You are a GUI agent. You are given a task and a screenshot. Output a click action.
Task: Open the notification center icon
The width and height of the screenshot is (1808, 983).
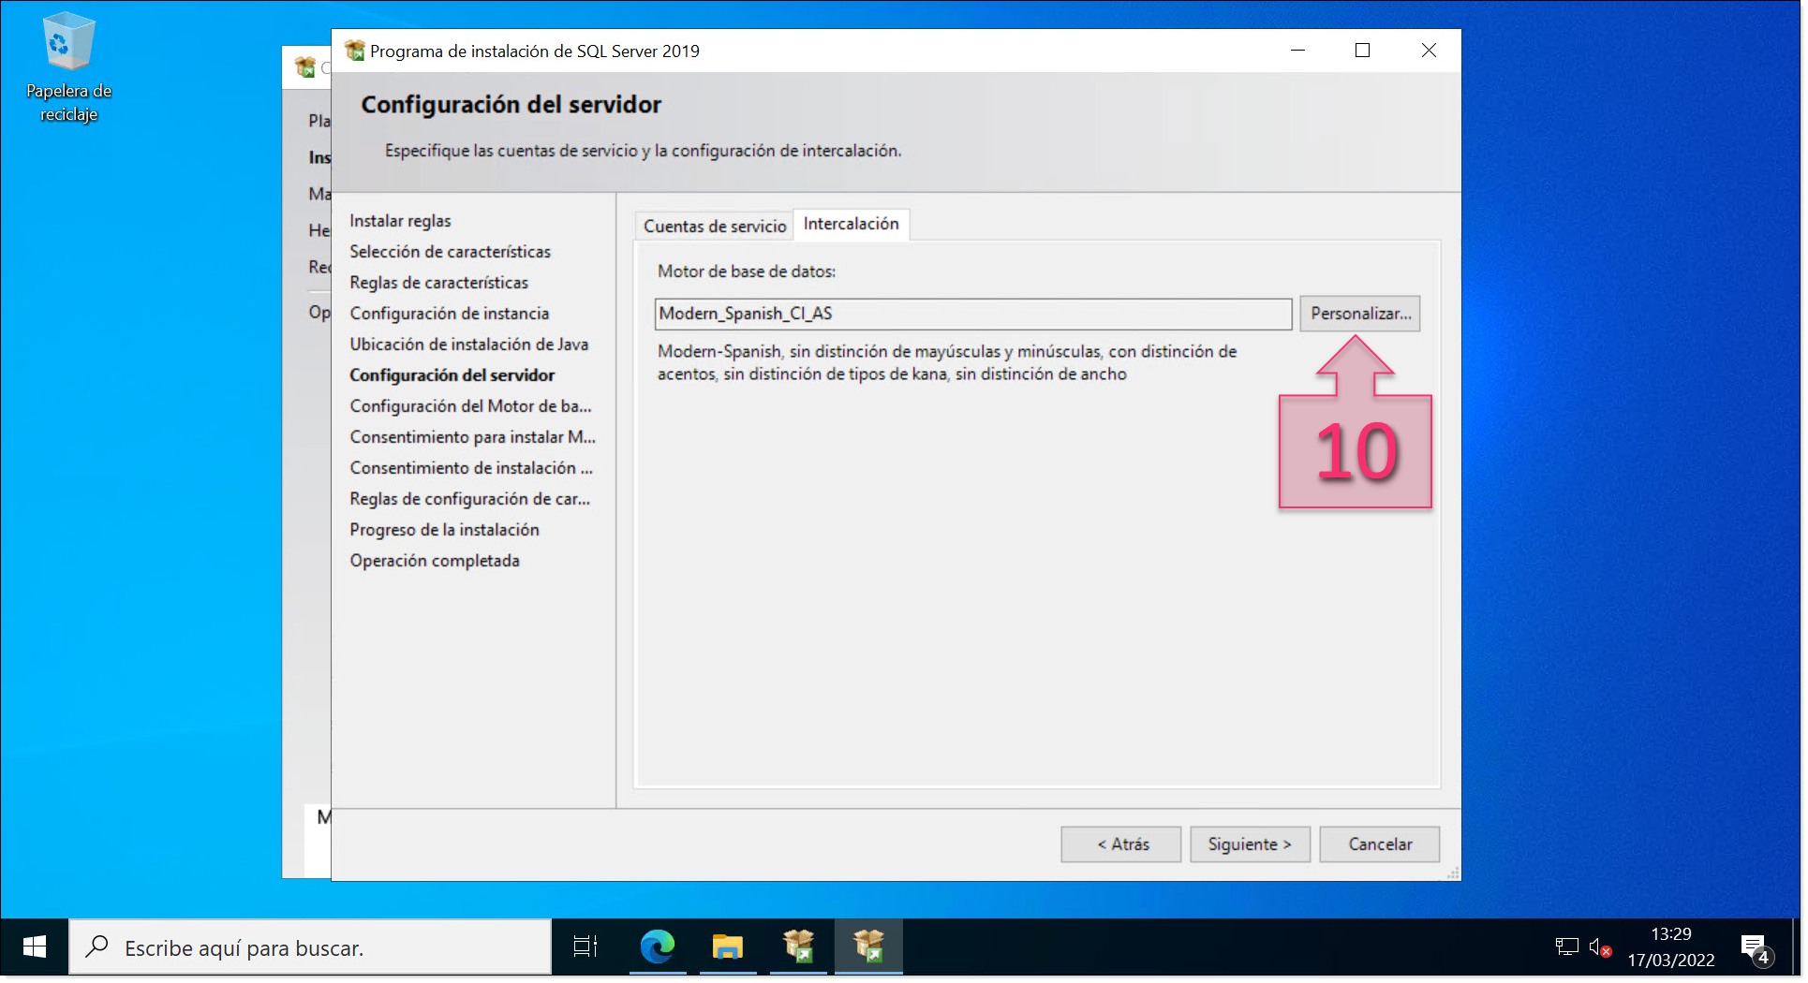click(1755, 948)
